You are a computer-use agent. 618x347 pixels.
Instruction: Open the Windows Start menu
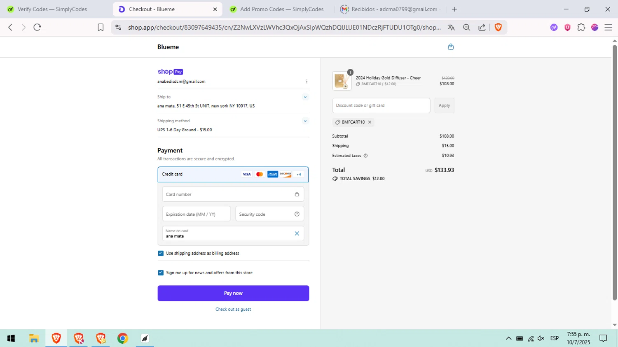click(11, 338)
